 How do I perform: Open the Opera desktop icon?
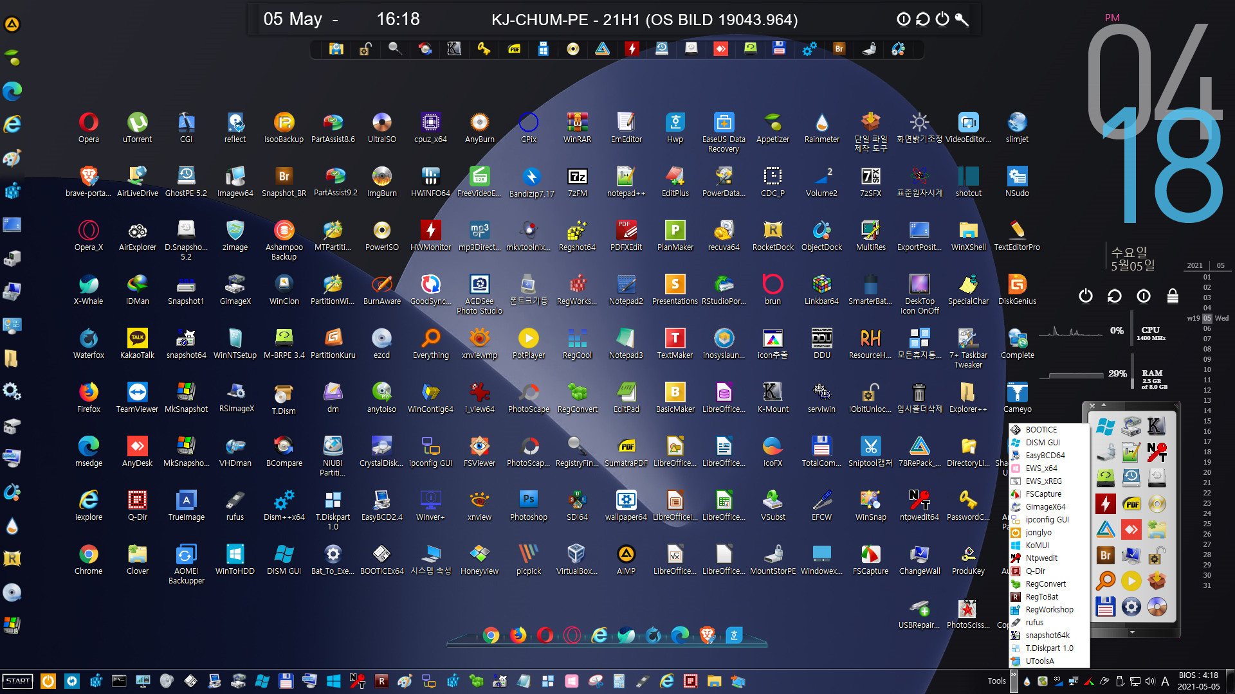tap(89, 127)
